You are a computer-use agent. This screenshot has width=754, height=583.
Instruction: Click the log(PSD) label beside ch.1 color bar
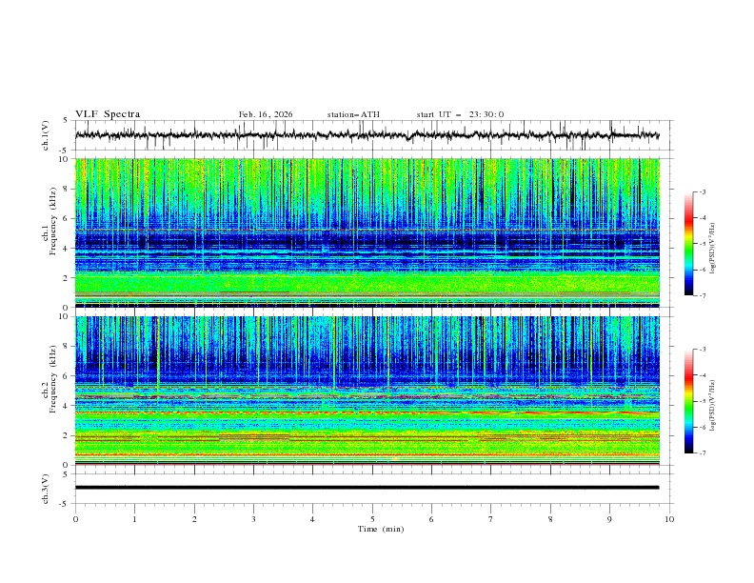coord(712,249)
